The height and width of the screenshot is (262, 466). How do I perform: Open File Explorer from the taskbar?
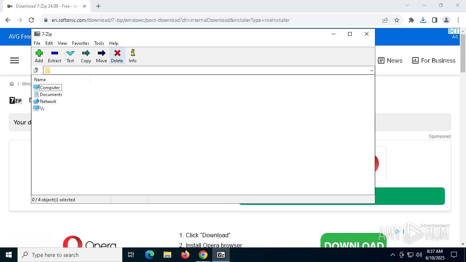coord(167,255)
